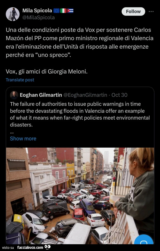Image resolution: width=160 pixels, height=251 pixels.
Task: Open quoted tweet about Valencia floods
Action: pyautogui.click(x=80, y=114)
